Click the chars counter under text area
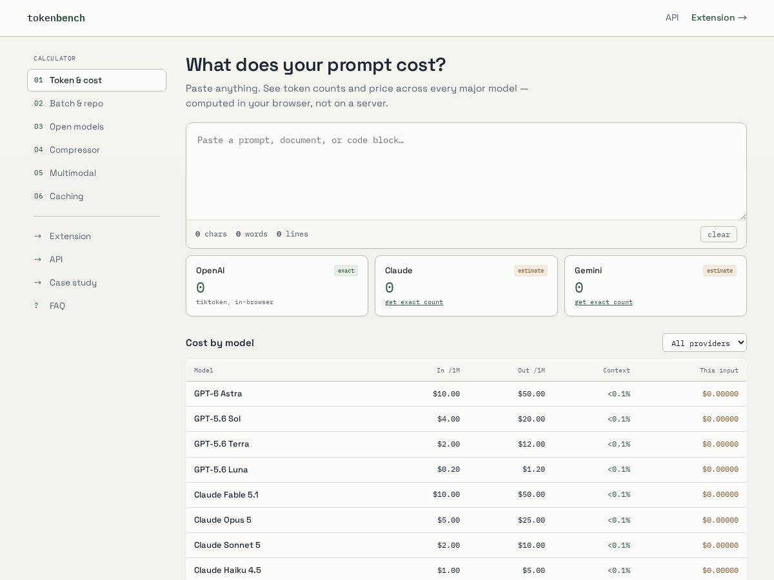Image resolution: width=774 pixels, height=580 pixels. point(211,234)
